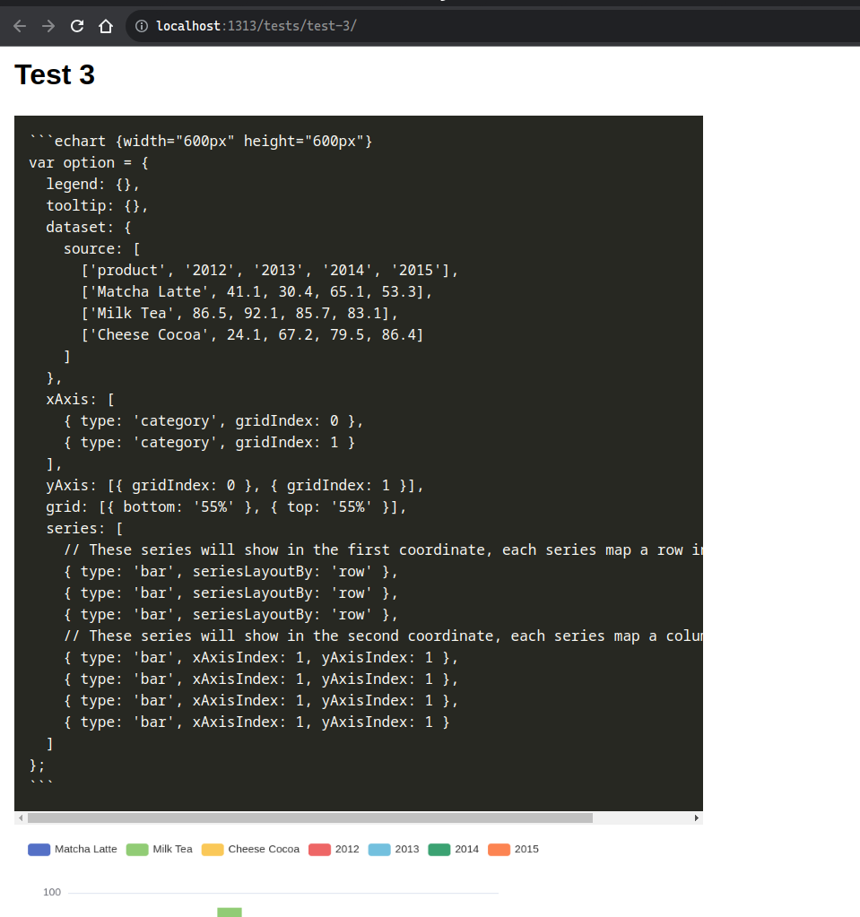Image resolution: width=860 pixels, height=917 pixels.
Task: Click the orange 2015 legend swatch
Action: (499, 849)
